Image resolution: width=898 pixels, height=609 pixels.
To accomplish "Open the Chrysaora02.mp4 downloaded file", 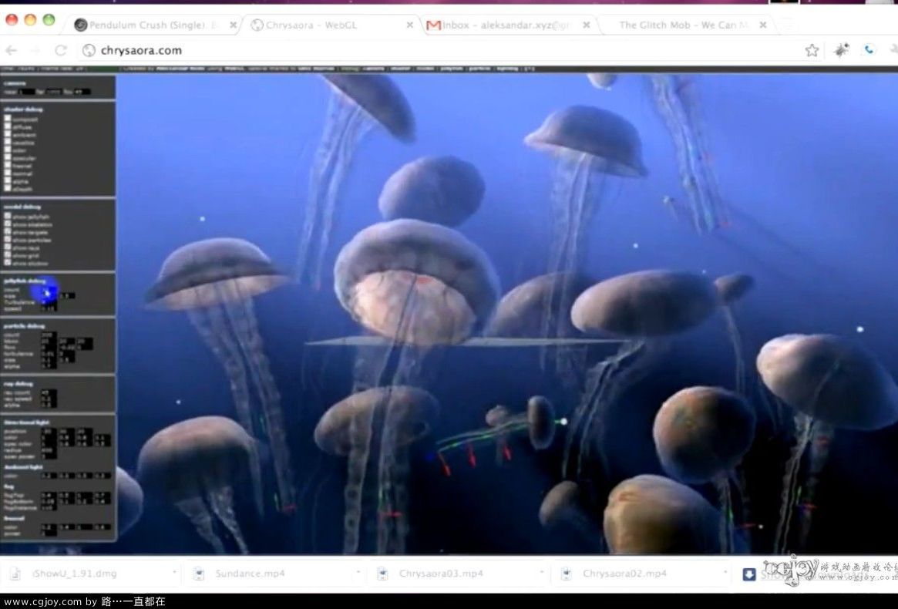I will pyautogui.click(x=624, y=574).
